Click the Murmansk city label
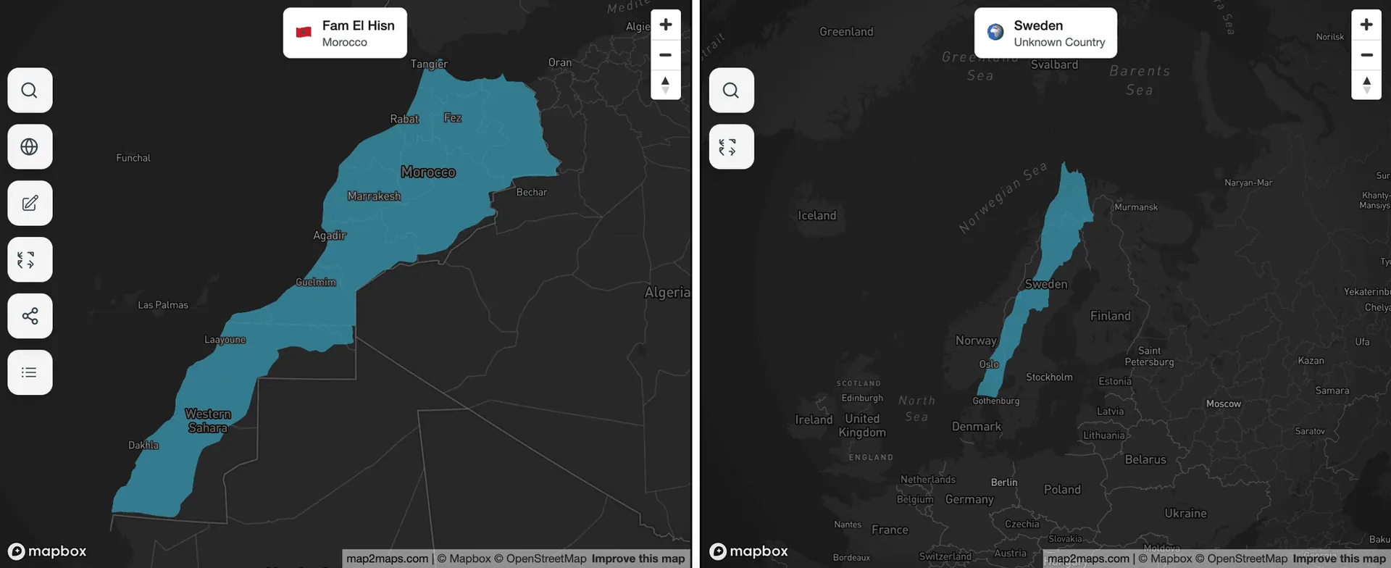This screenshot has height=568, width=1391. click(1136, 207)
